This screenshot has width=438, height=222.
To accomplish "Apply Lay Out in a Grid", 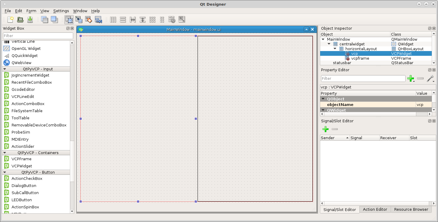I will (x=152, y=20).
